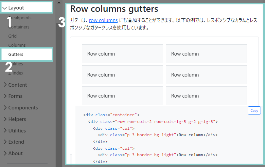The height and width of the screenshot is (167, 265).
Task: Click the sidebar scrollbar up arrow
Action: click(x=58, y=3)
